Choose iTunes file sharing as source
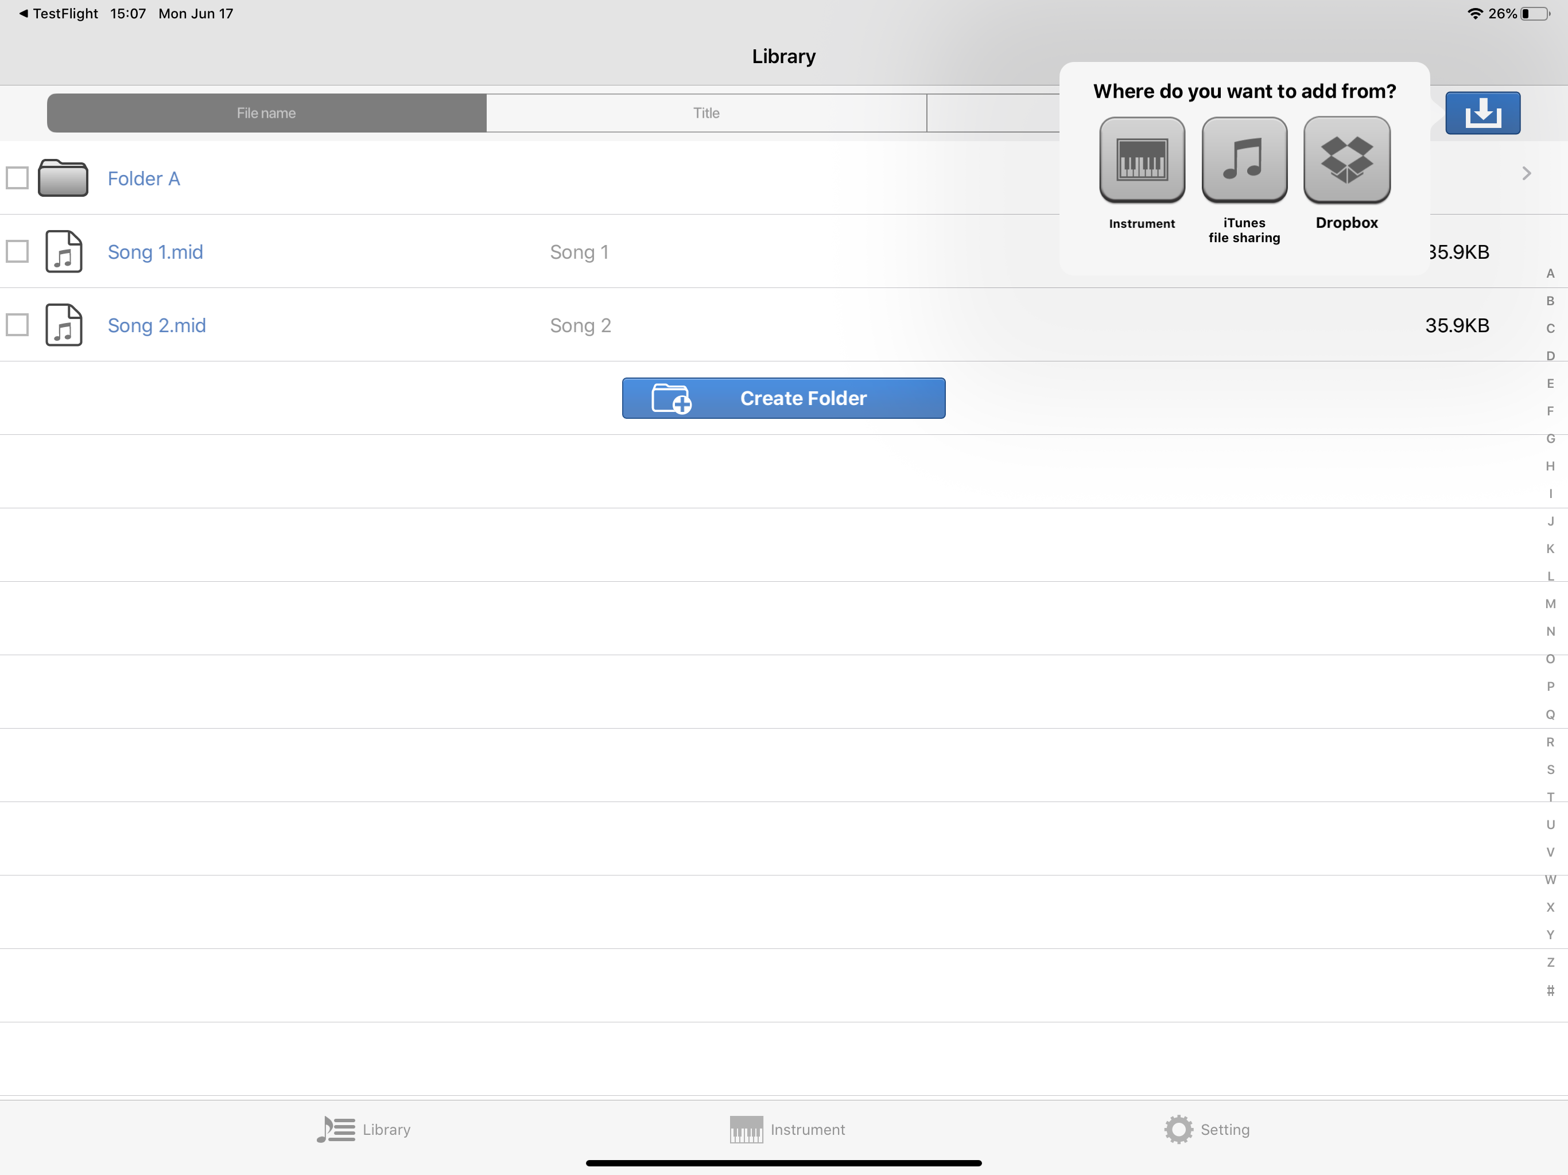The height and width of the screenshot is (1175, 1568). coord(1244,159)
